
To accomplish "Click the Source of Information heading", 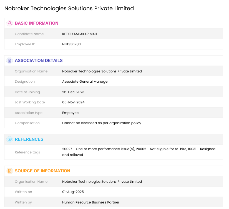I will (x=42, y=171).
